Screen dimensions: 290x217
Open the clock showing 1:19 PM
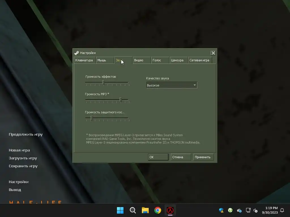(270, 210)
